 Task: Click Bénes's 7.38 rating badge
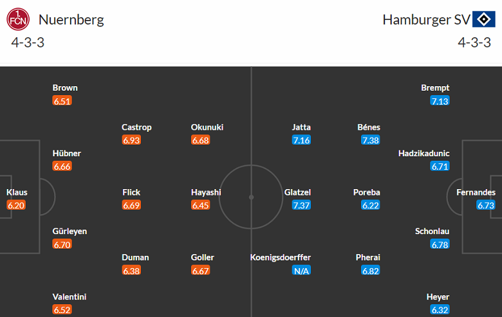click(370, 140)
